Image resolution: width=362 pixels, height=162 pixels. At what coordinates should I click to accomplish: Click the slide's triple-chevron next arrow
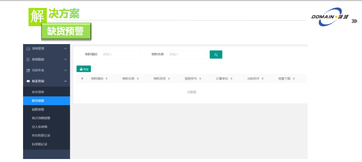coord(354,21)
